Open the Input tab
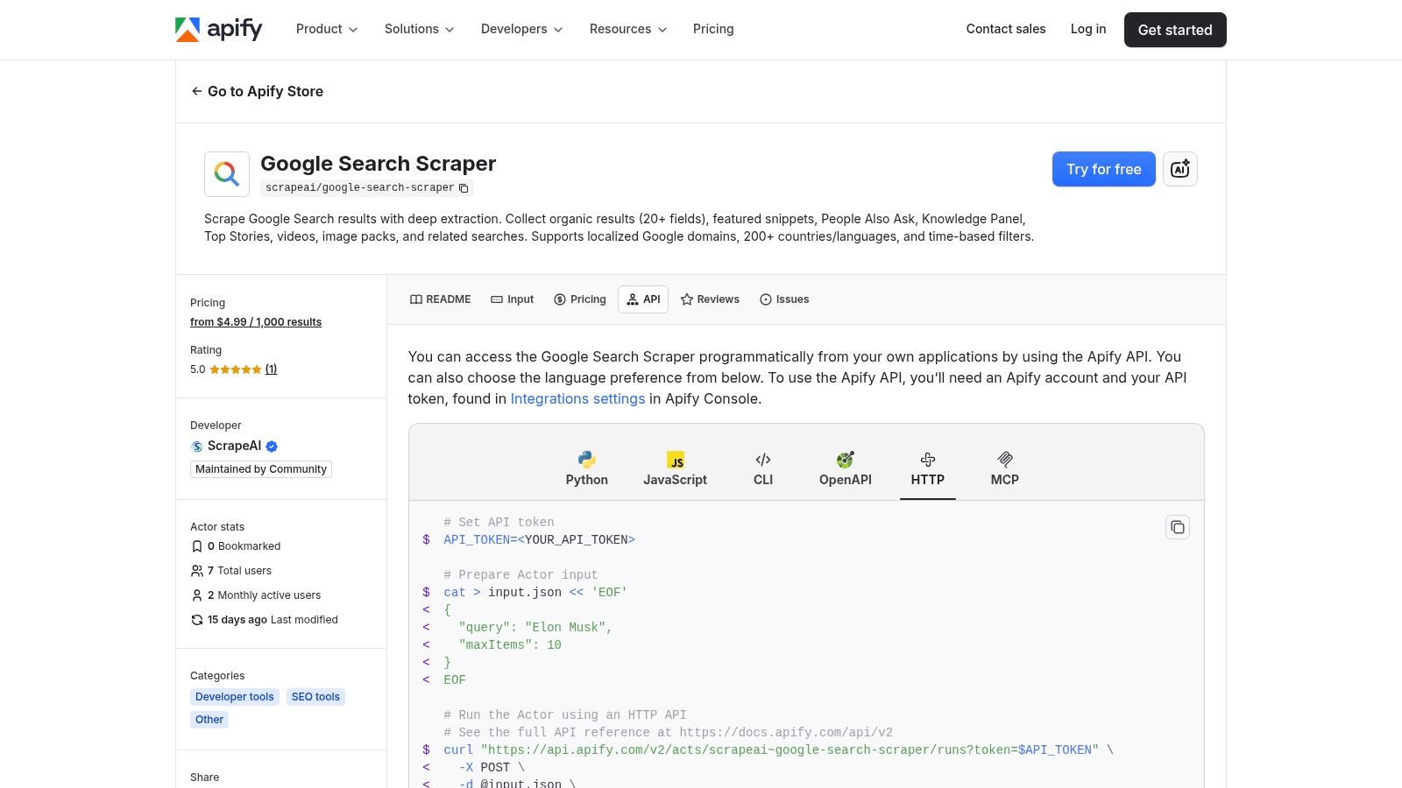This screenshot has width=1402, height=788. click(513, 299)
